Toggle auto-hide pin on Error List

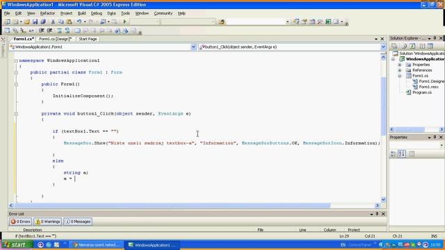377,214
